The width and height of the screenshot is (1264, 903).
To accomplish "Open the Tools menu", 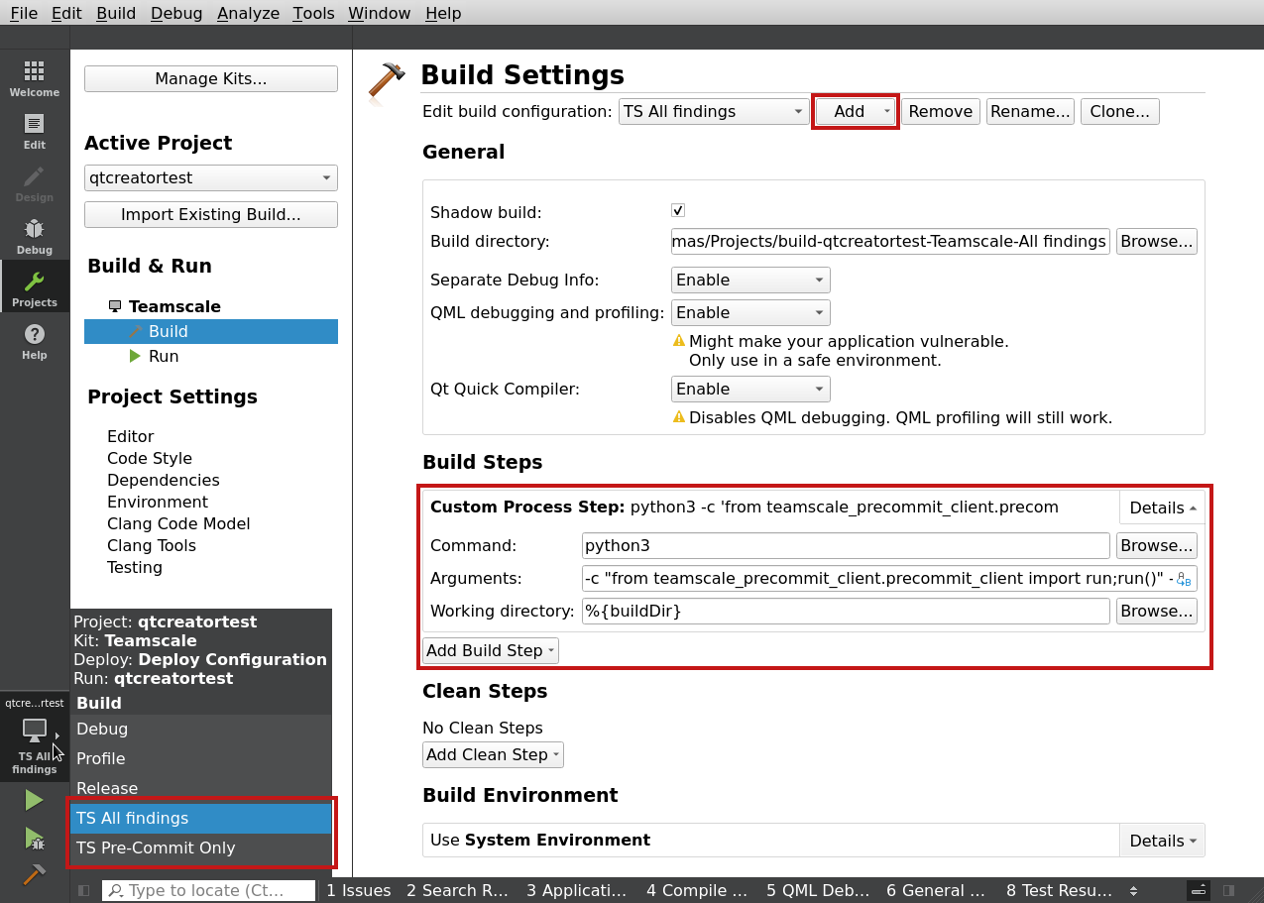I will tap(313, 13).
